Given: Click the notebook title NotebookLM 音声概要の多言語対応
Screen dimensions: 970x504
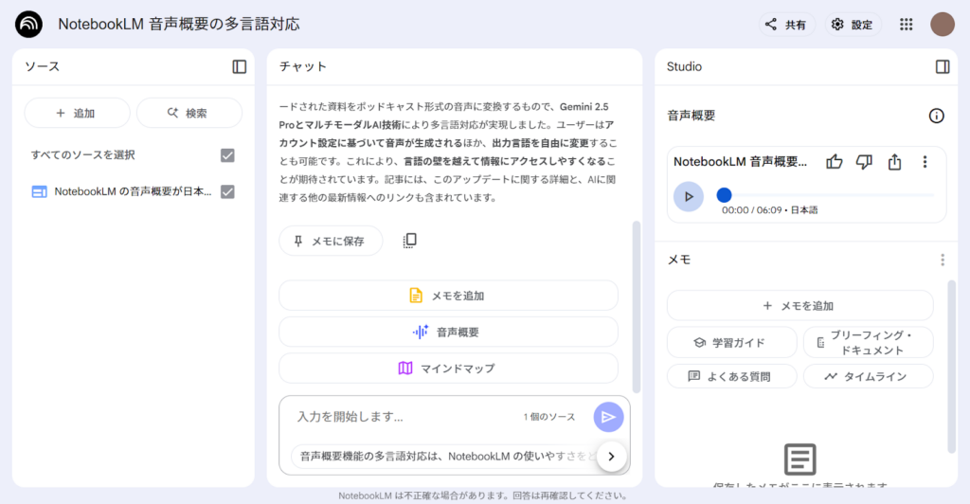Looking at the screenshot, I should pyautogui.click(x=179, y=24).
